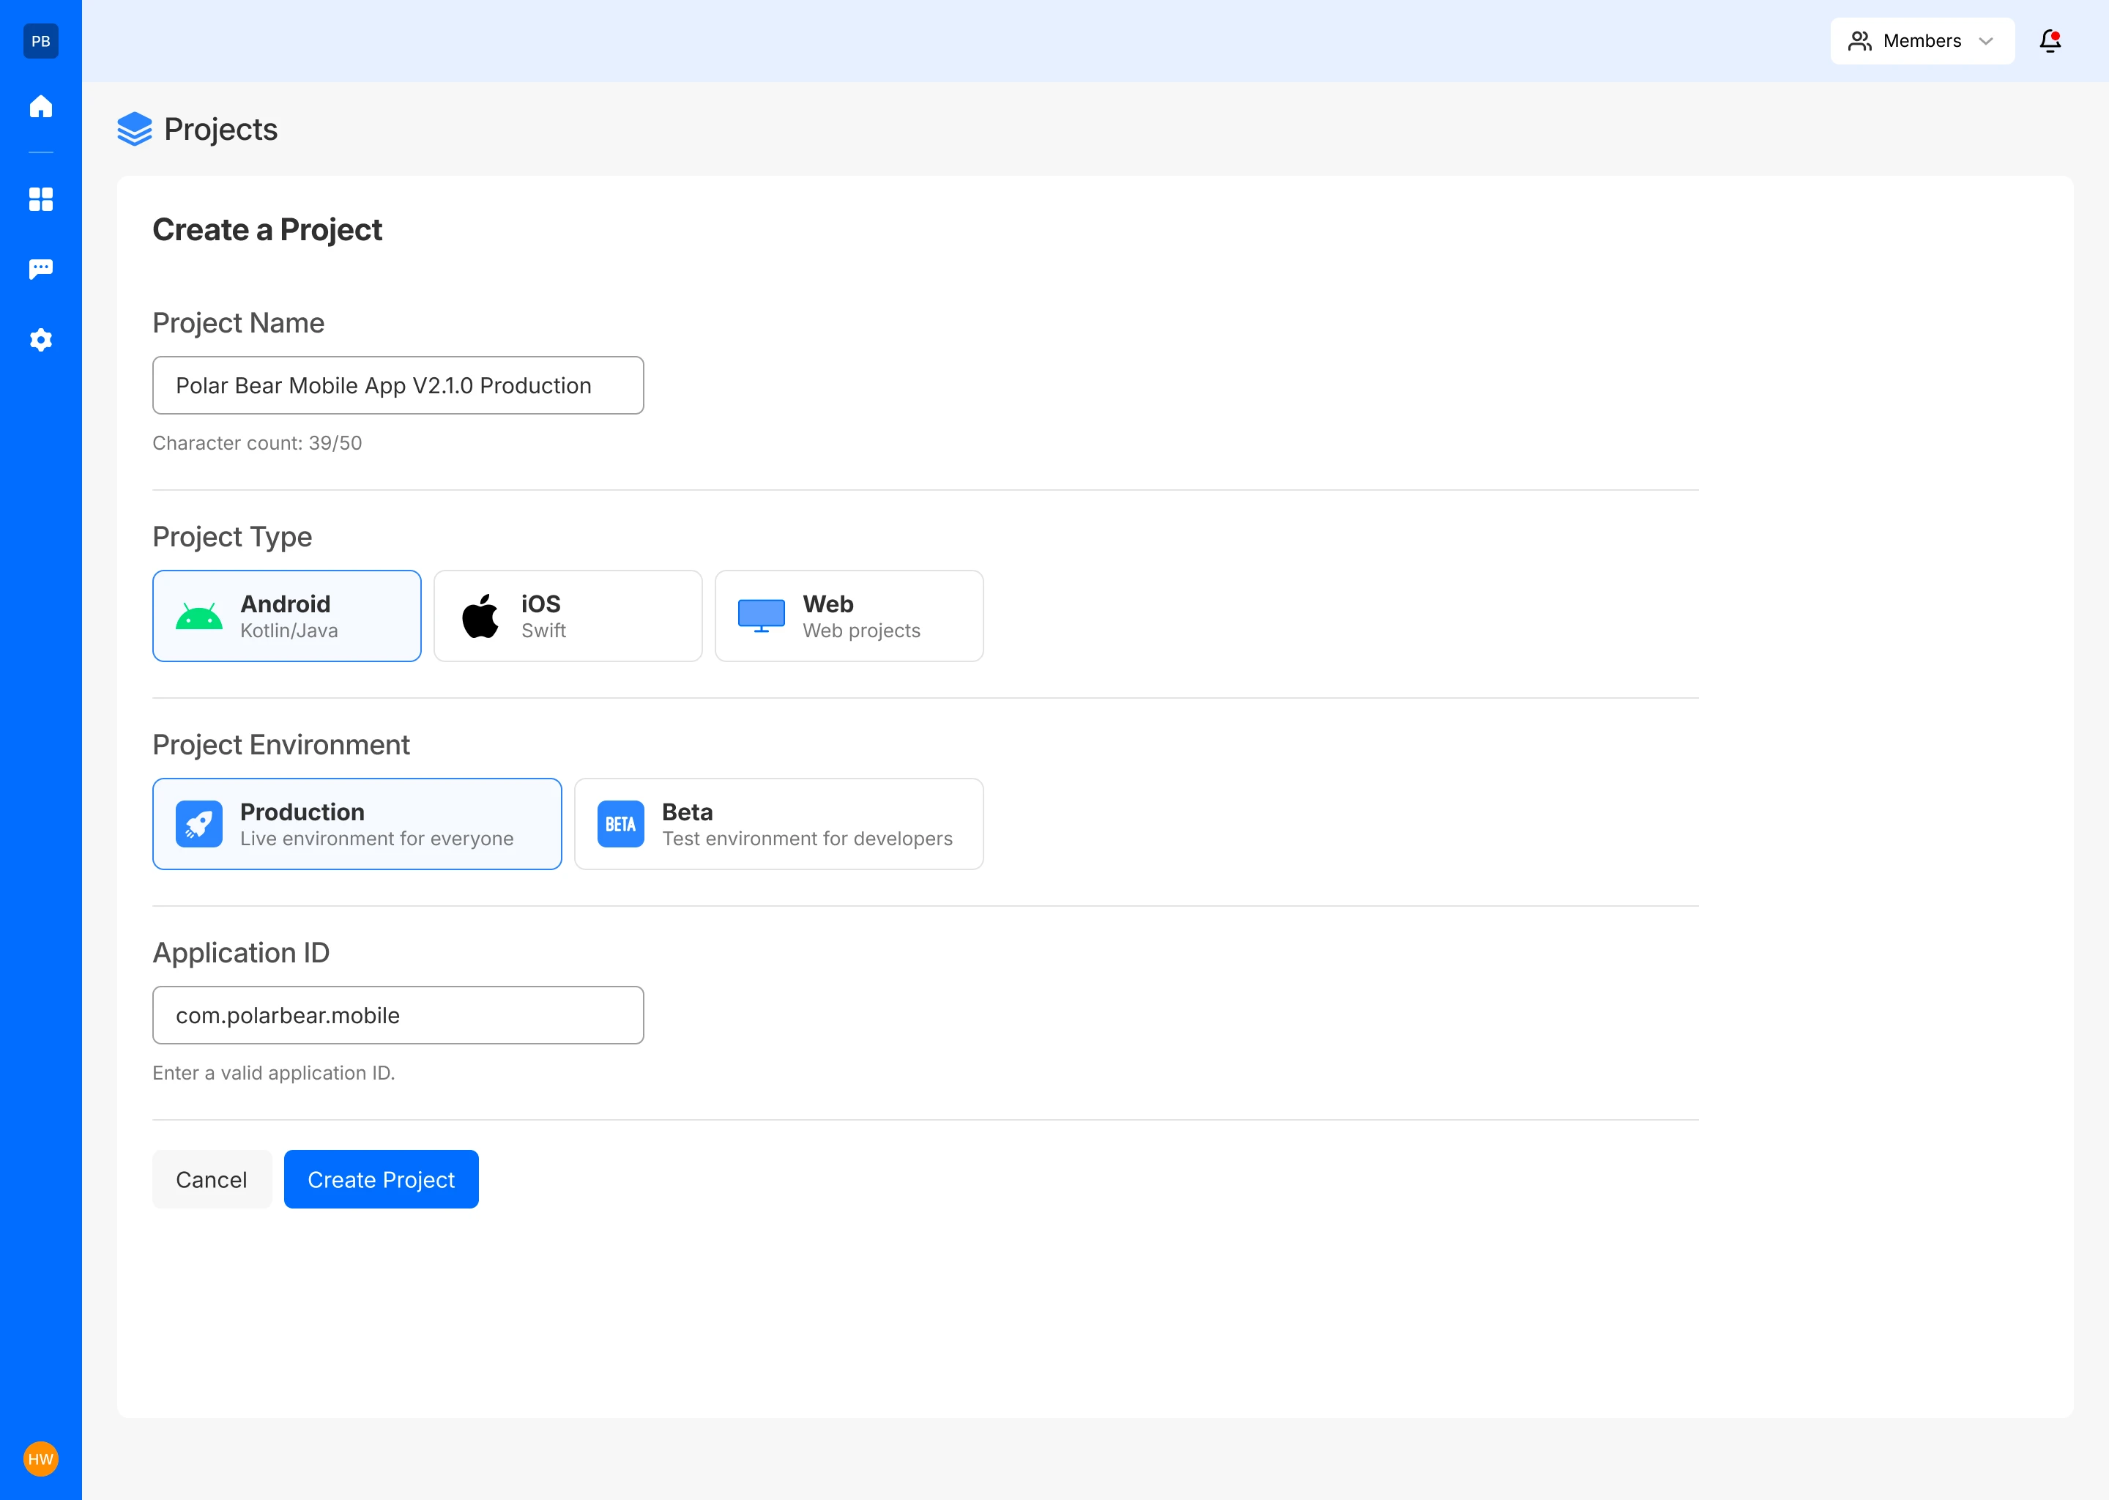Select Android project type

click(x=286, y=616)
